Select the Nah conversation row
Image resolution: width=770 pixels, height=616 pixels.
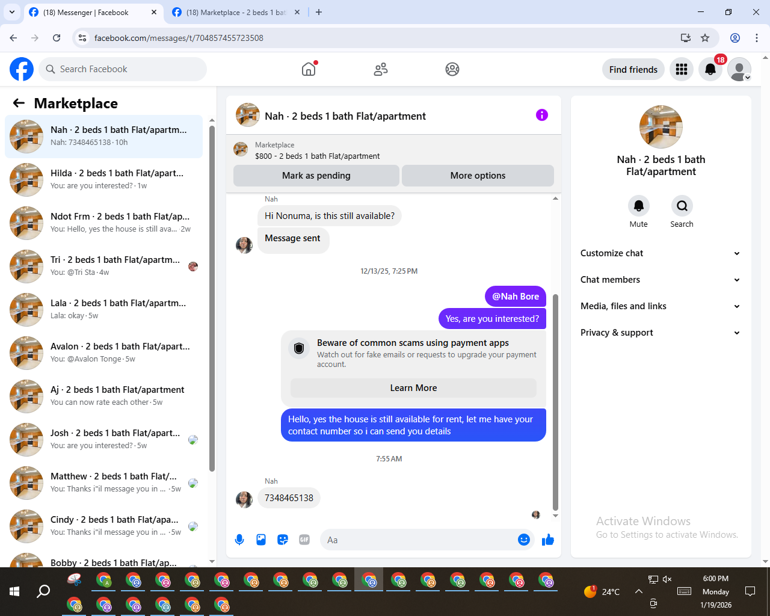[x=104, y=137]
